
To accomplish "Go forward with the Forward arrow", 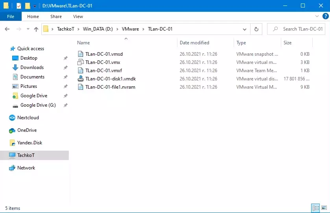I will coord(18,29).
